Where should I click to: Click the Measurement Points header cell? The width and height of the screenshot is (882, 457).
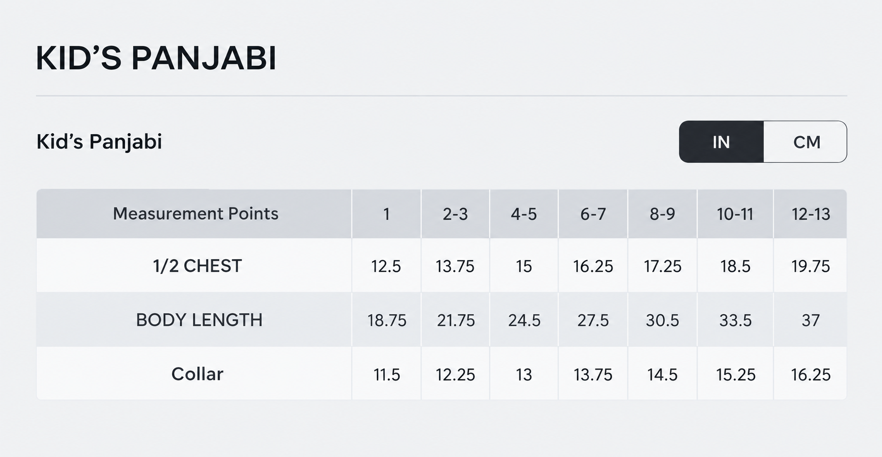(x=195, y=214)
